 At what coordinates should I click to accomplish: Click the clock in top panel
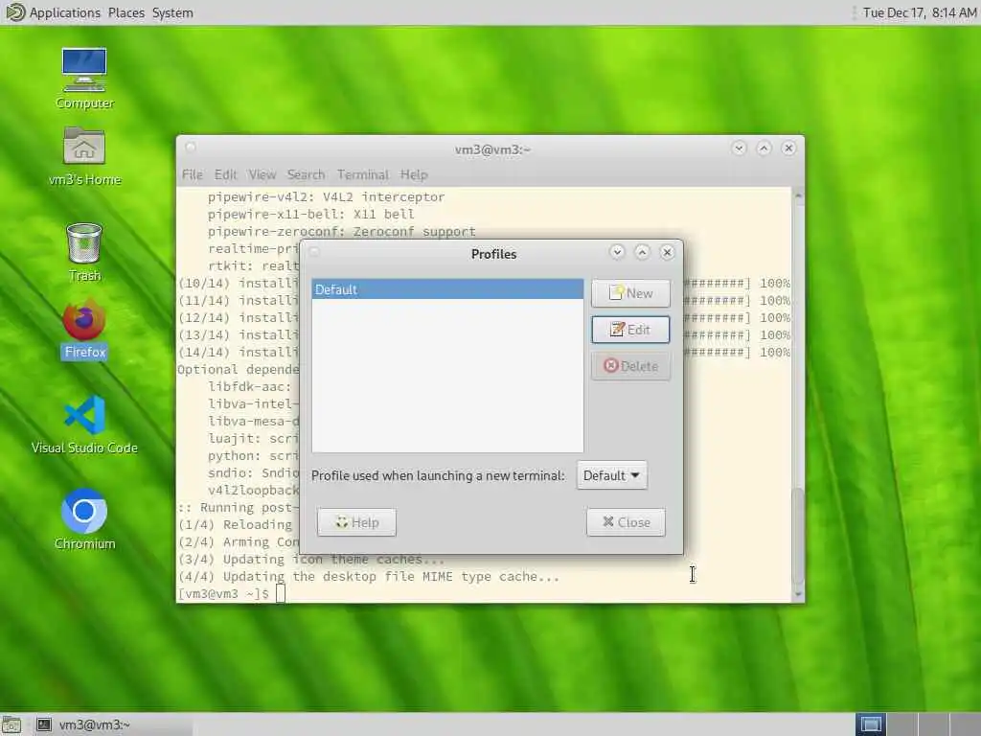point(919,12)
